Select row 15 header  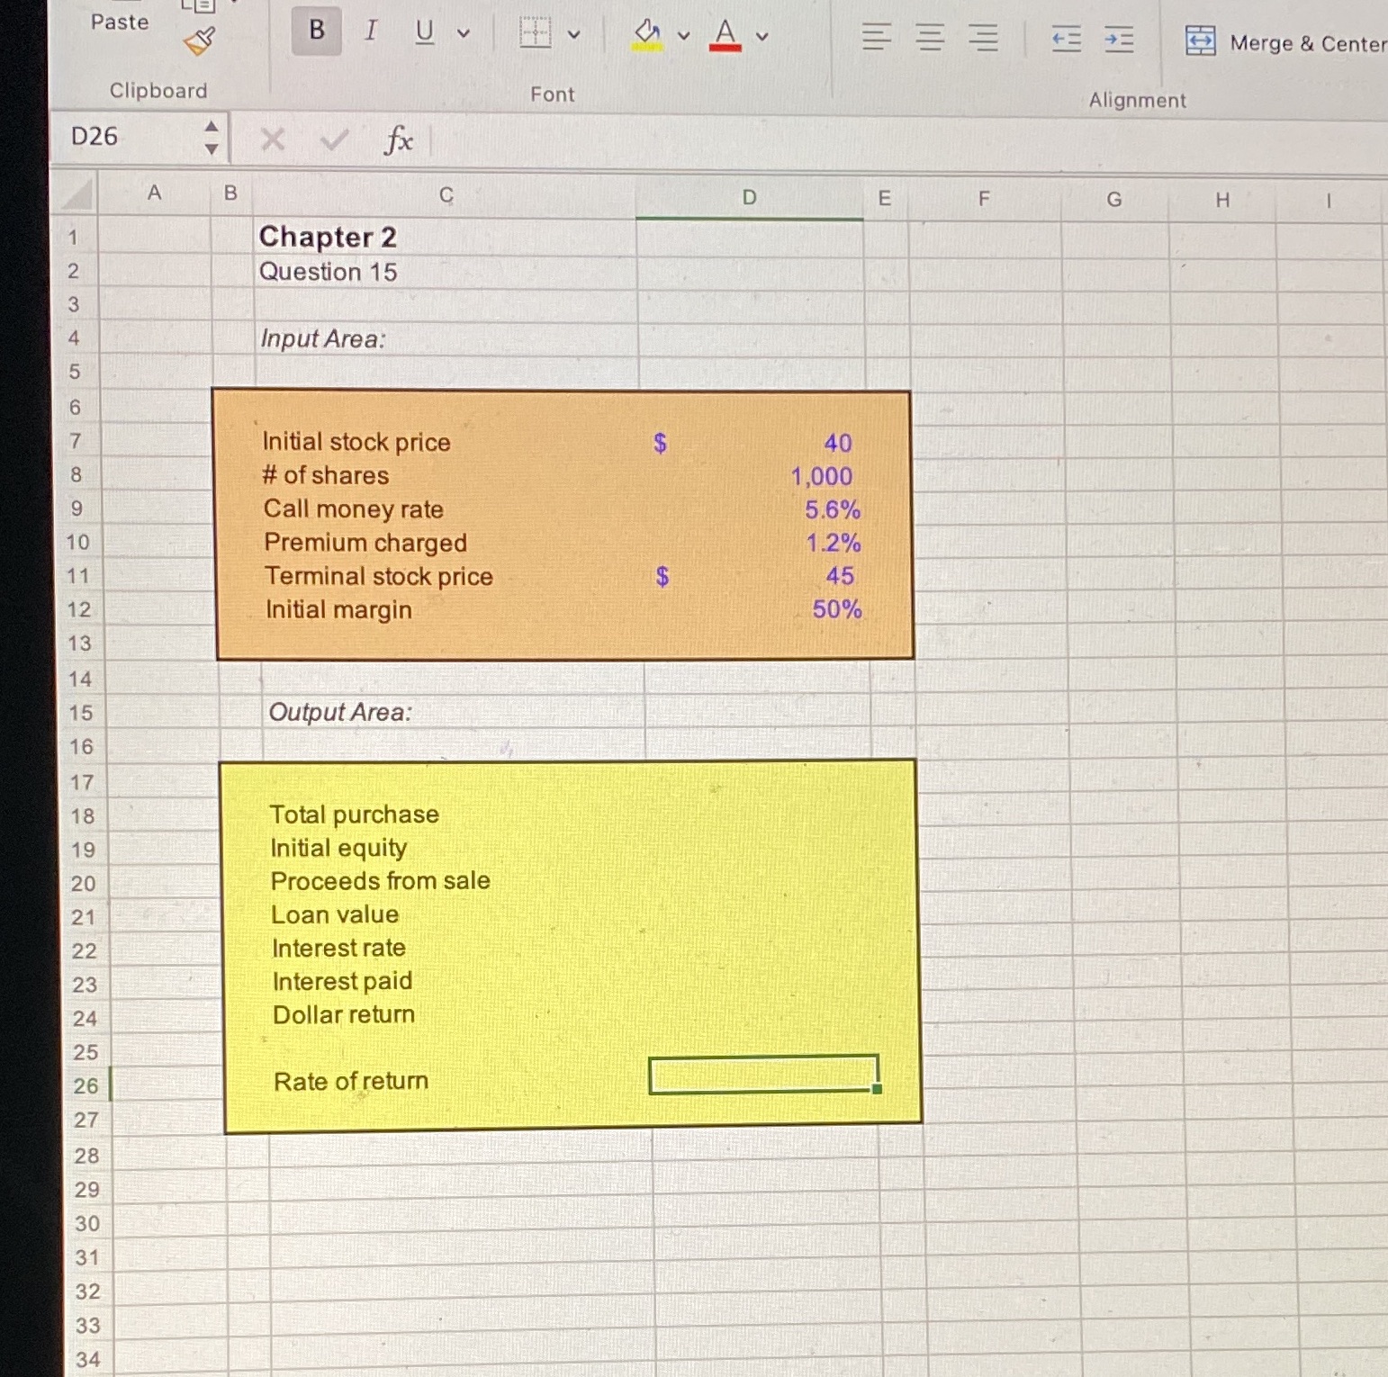(x=81, y=713)
